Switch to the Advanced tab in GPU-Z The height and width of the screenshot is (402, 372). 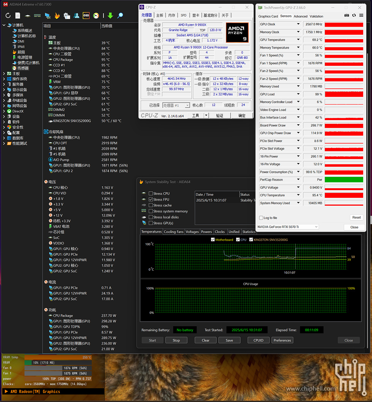coord(300,16)
